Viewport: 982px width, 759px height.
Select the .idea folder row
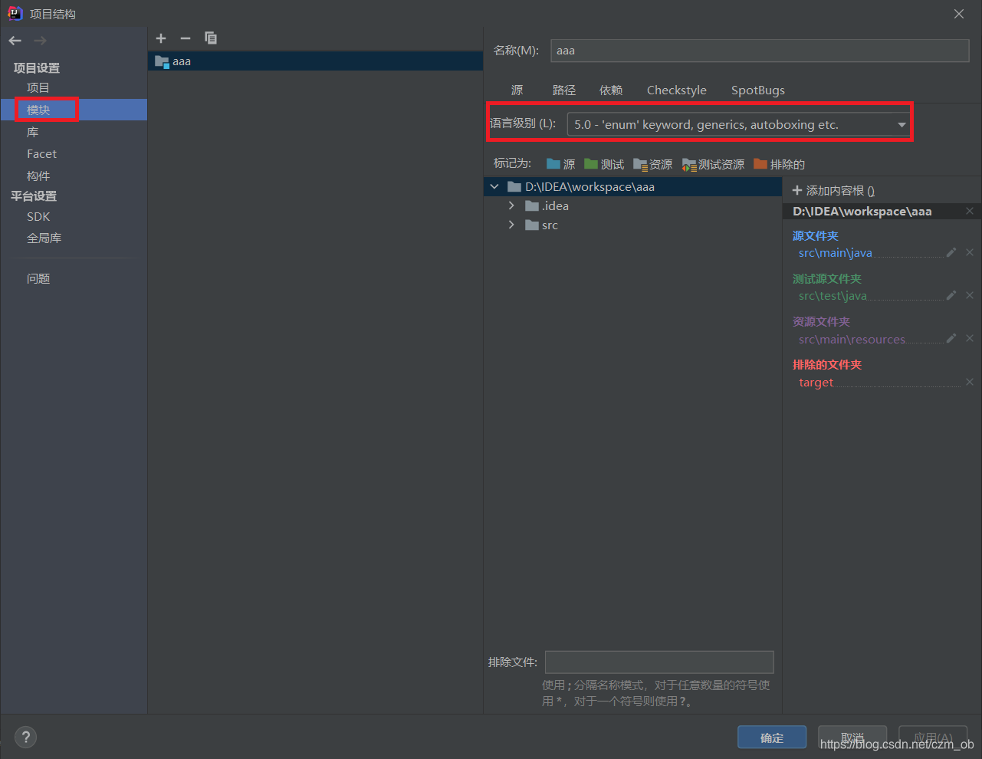632,205
